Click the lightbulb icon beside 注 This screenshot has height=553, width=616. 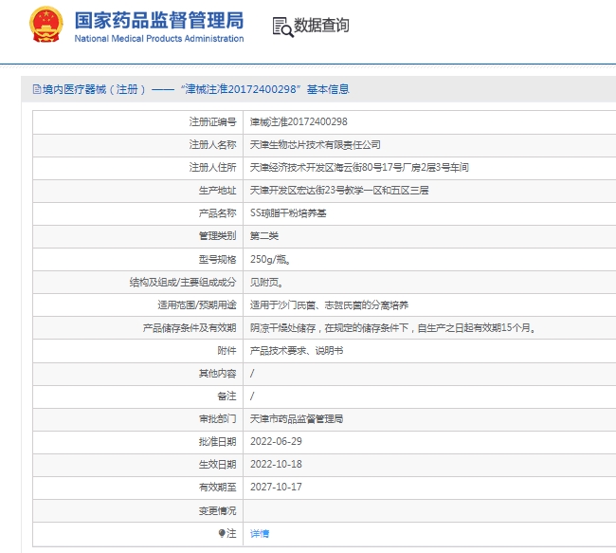(222, 533)
